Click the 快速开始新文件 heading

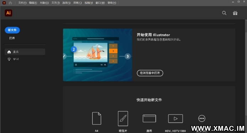coord(149,100)
